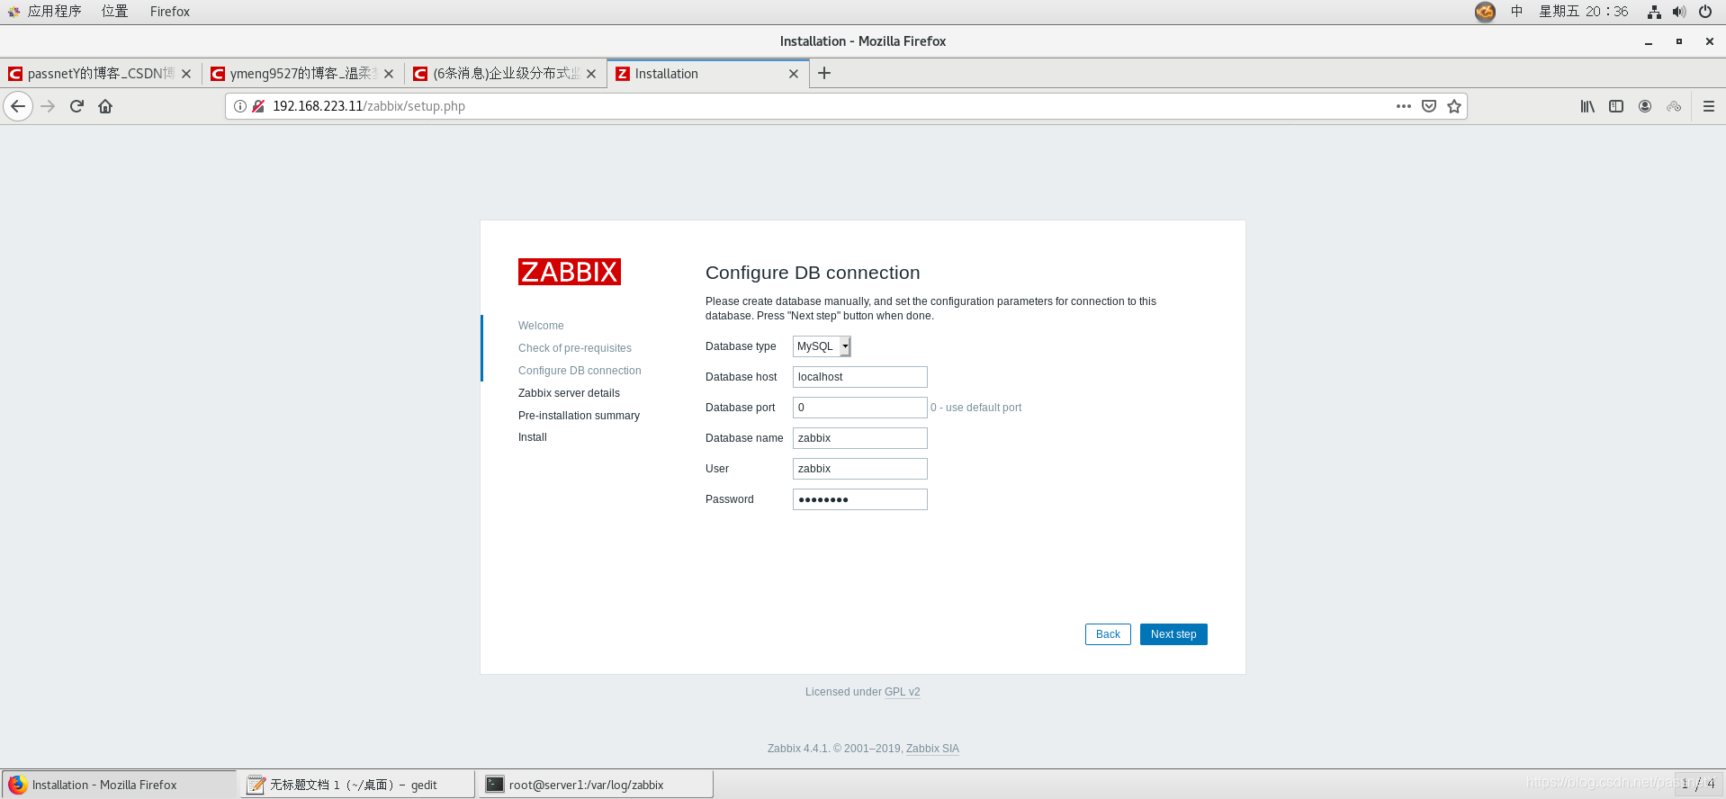Show site information icon in address bar
Viewport: 1726px width, 799px height.
[x=240, y=106]
